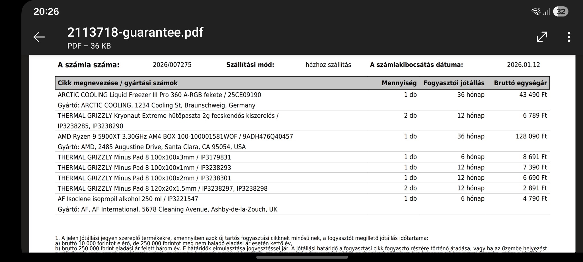This screenshot has width=583, height=262.
Task: Tap the 'Fogyasztói jótállás' column header
Action: point(454,83)
